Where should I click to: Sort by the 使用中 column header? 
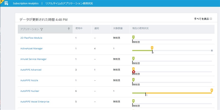point(79,29)
